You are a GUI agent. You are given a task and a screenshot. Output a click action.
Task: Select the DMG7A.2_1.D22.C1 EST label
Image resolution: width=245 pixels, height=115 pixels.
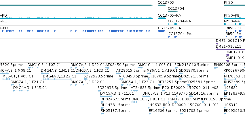pyautogui.click(x=88, y=65)
